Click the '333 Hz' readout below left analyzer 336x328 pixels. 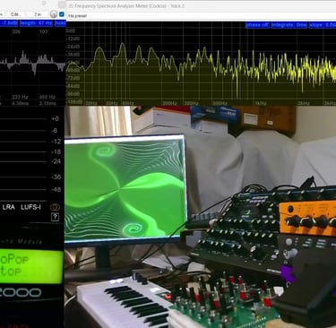click(20, 97)
